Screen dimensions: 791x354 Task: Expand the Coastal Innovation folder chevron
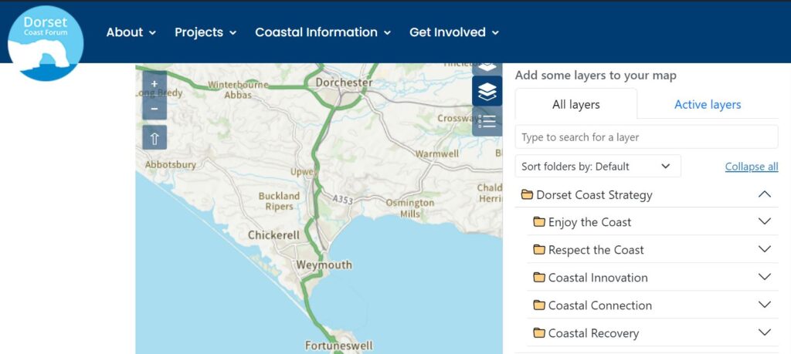point(765,277)
